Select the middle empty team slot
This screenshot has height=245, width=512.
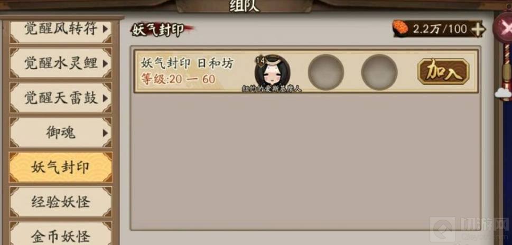[x=325, y=72]
